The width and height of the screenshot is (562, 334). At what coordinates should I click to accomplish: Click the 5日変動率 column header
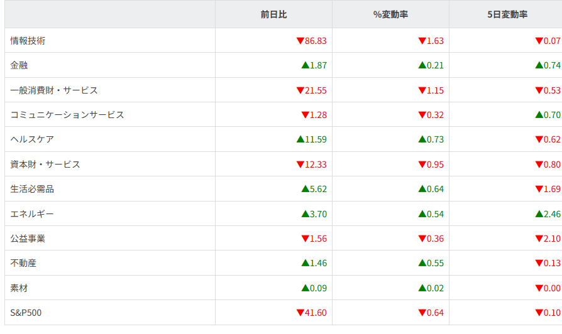[x=507, y=14]
